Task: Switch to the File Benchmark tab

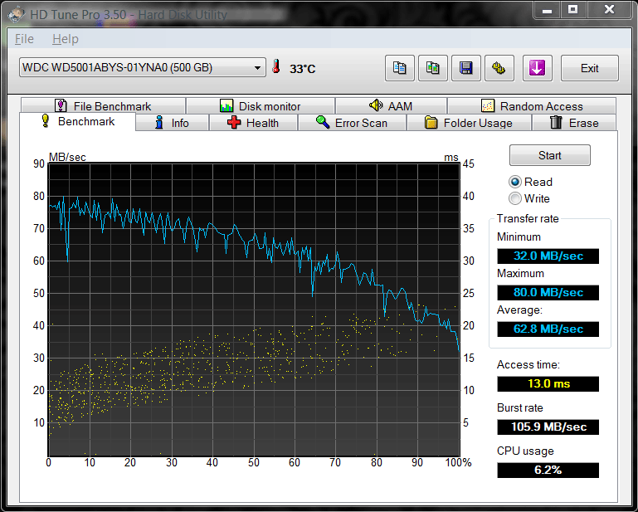Action: click(x=103, y=106)
